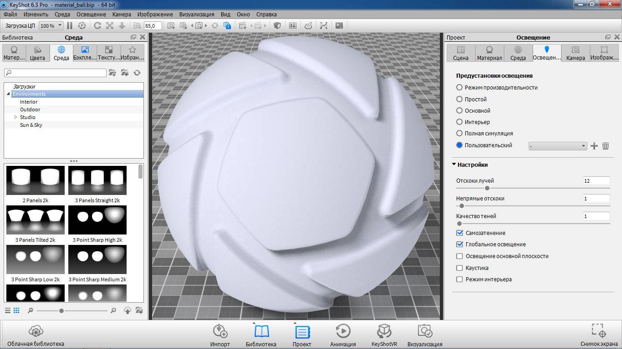Switch to the Colors (Цвета) library tab

tap(37, 53)
